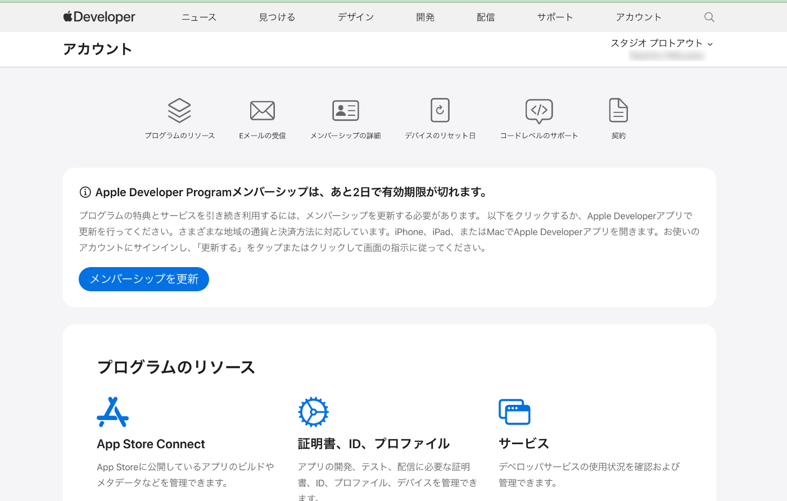View 契約 by clicking the document icon
This screenshot has height=501, width=787.
click(x=618, y=111)
